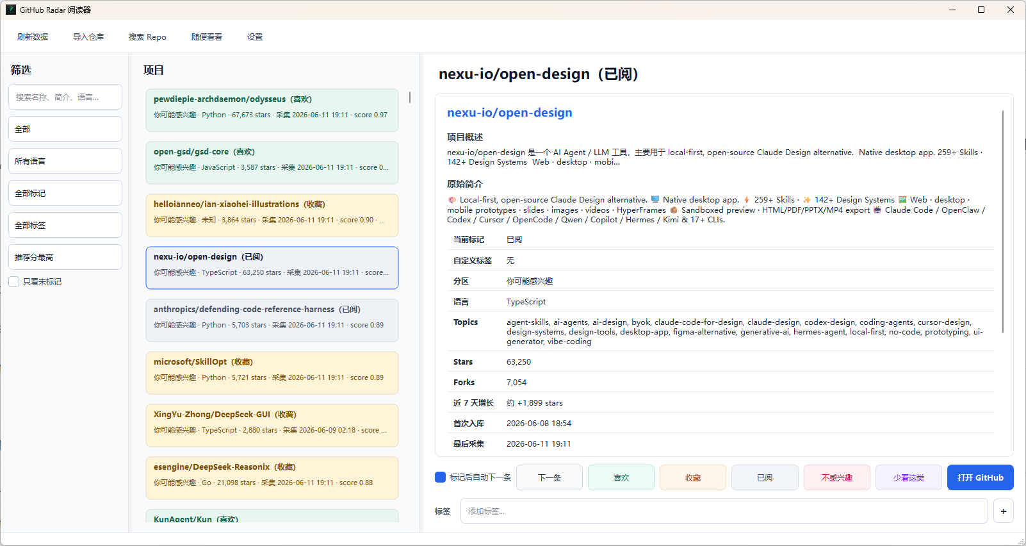The width and height of the screenshot is (1026, 546).
Task: Mark repo with 收藏 button
Action: (693, 477)
